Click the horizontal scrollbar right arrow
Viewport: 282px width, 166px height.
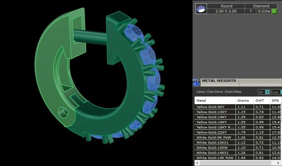point(278,163)
